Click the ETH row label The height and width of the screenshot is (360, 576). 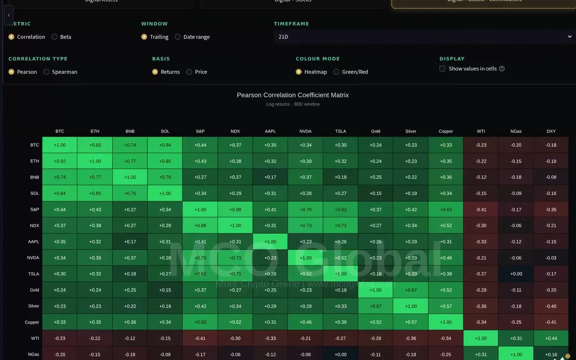pos(35,161)
